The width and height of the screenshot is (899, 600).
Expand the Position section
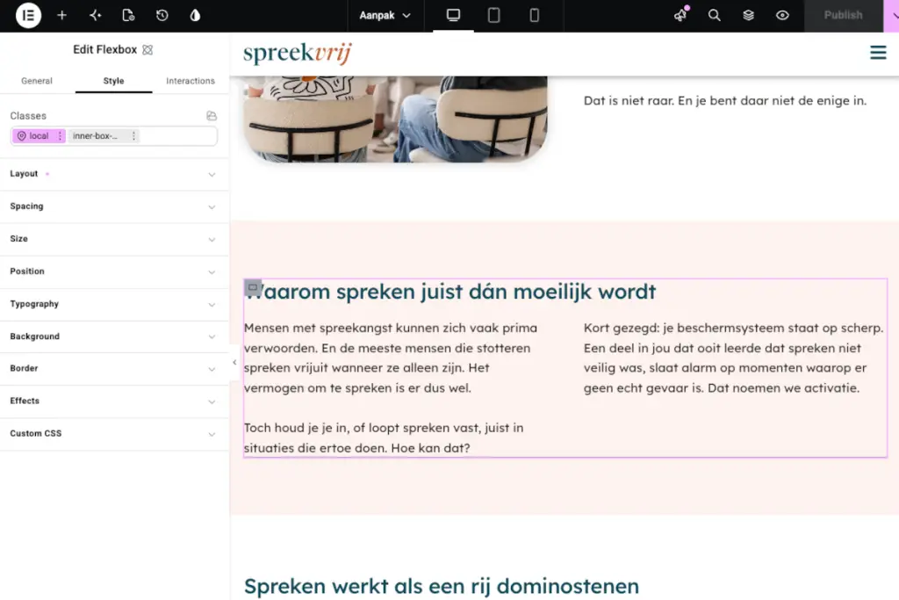[x=113, y=271]
